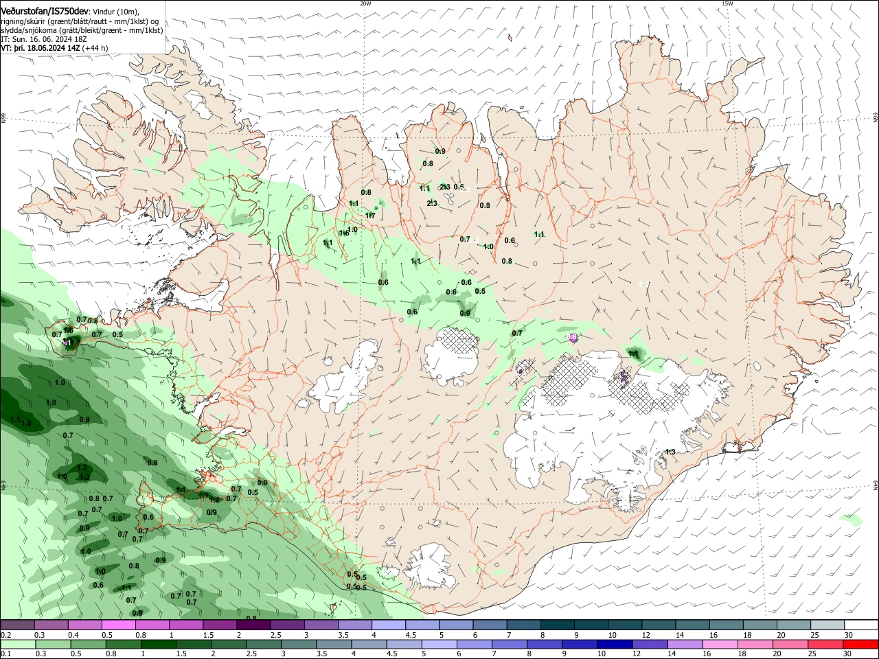Select the grey-green 3 swatch in the lower legend row
Viewport: 879px width, 659px height.
pos(298,644)
